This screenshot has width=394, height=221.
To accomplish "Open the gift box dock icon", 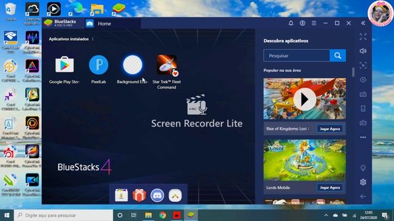I will (139, 195).
